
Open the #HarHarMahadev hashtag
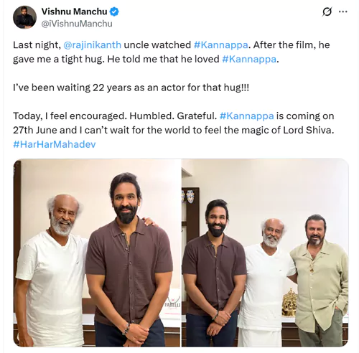click(55, 144)
